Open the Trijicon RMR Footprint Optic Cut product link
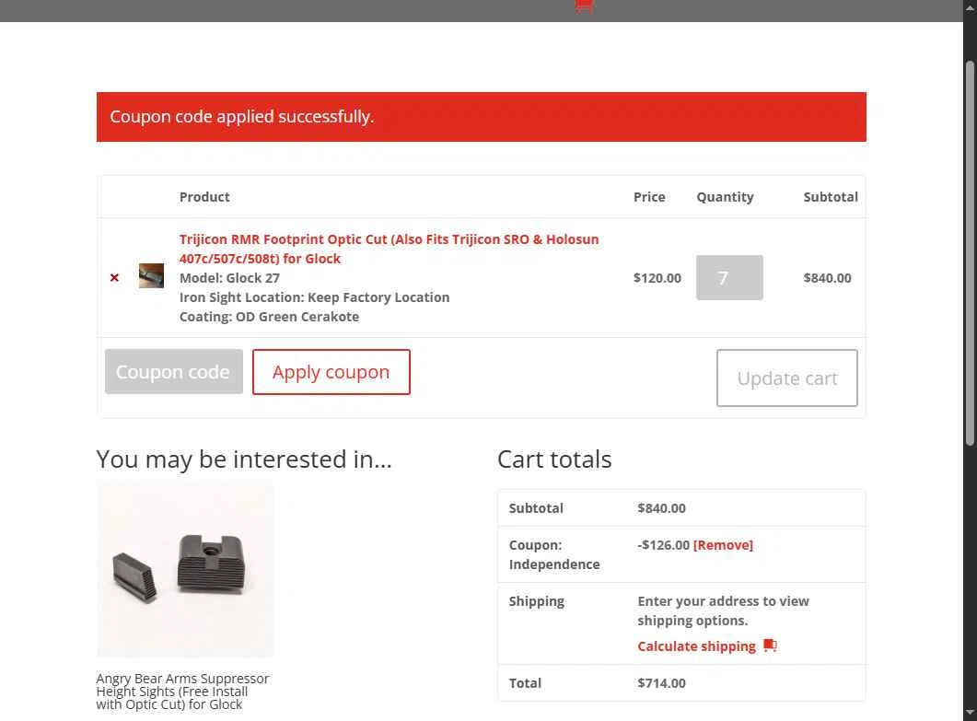 point(389,249)
